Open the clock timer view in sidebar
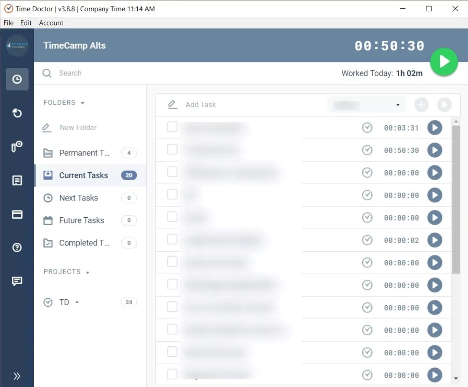 click(x=17, y=79)
